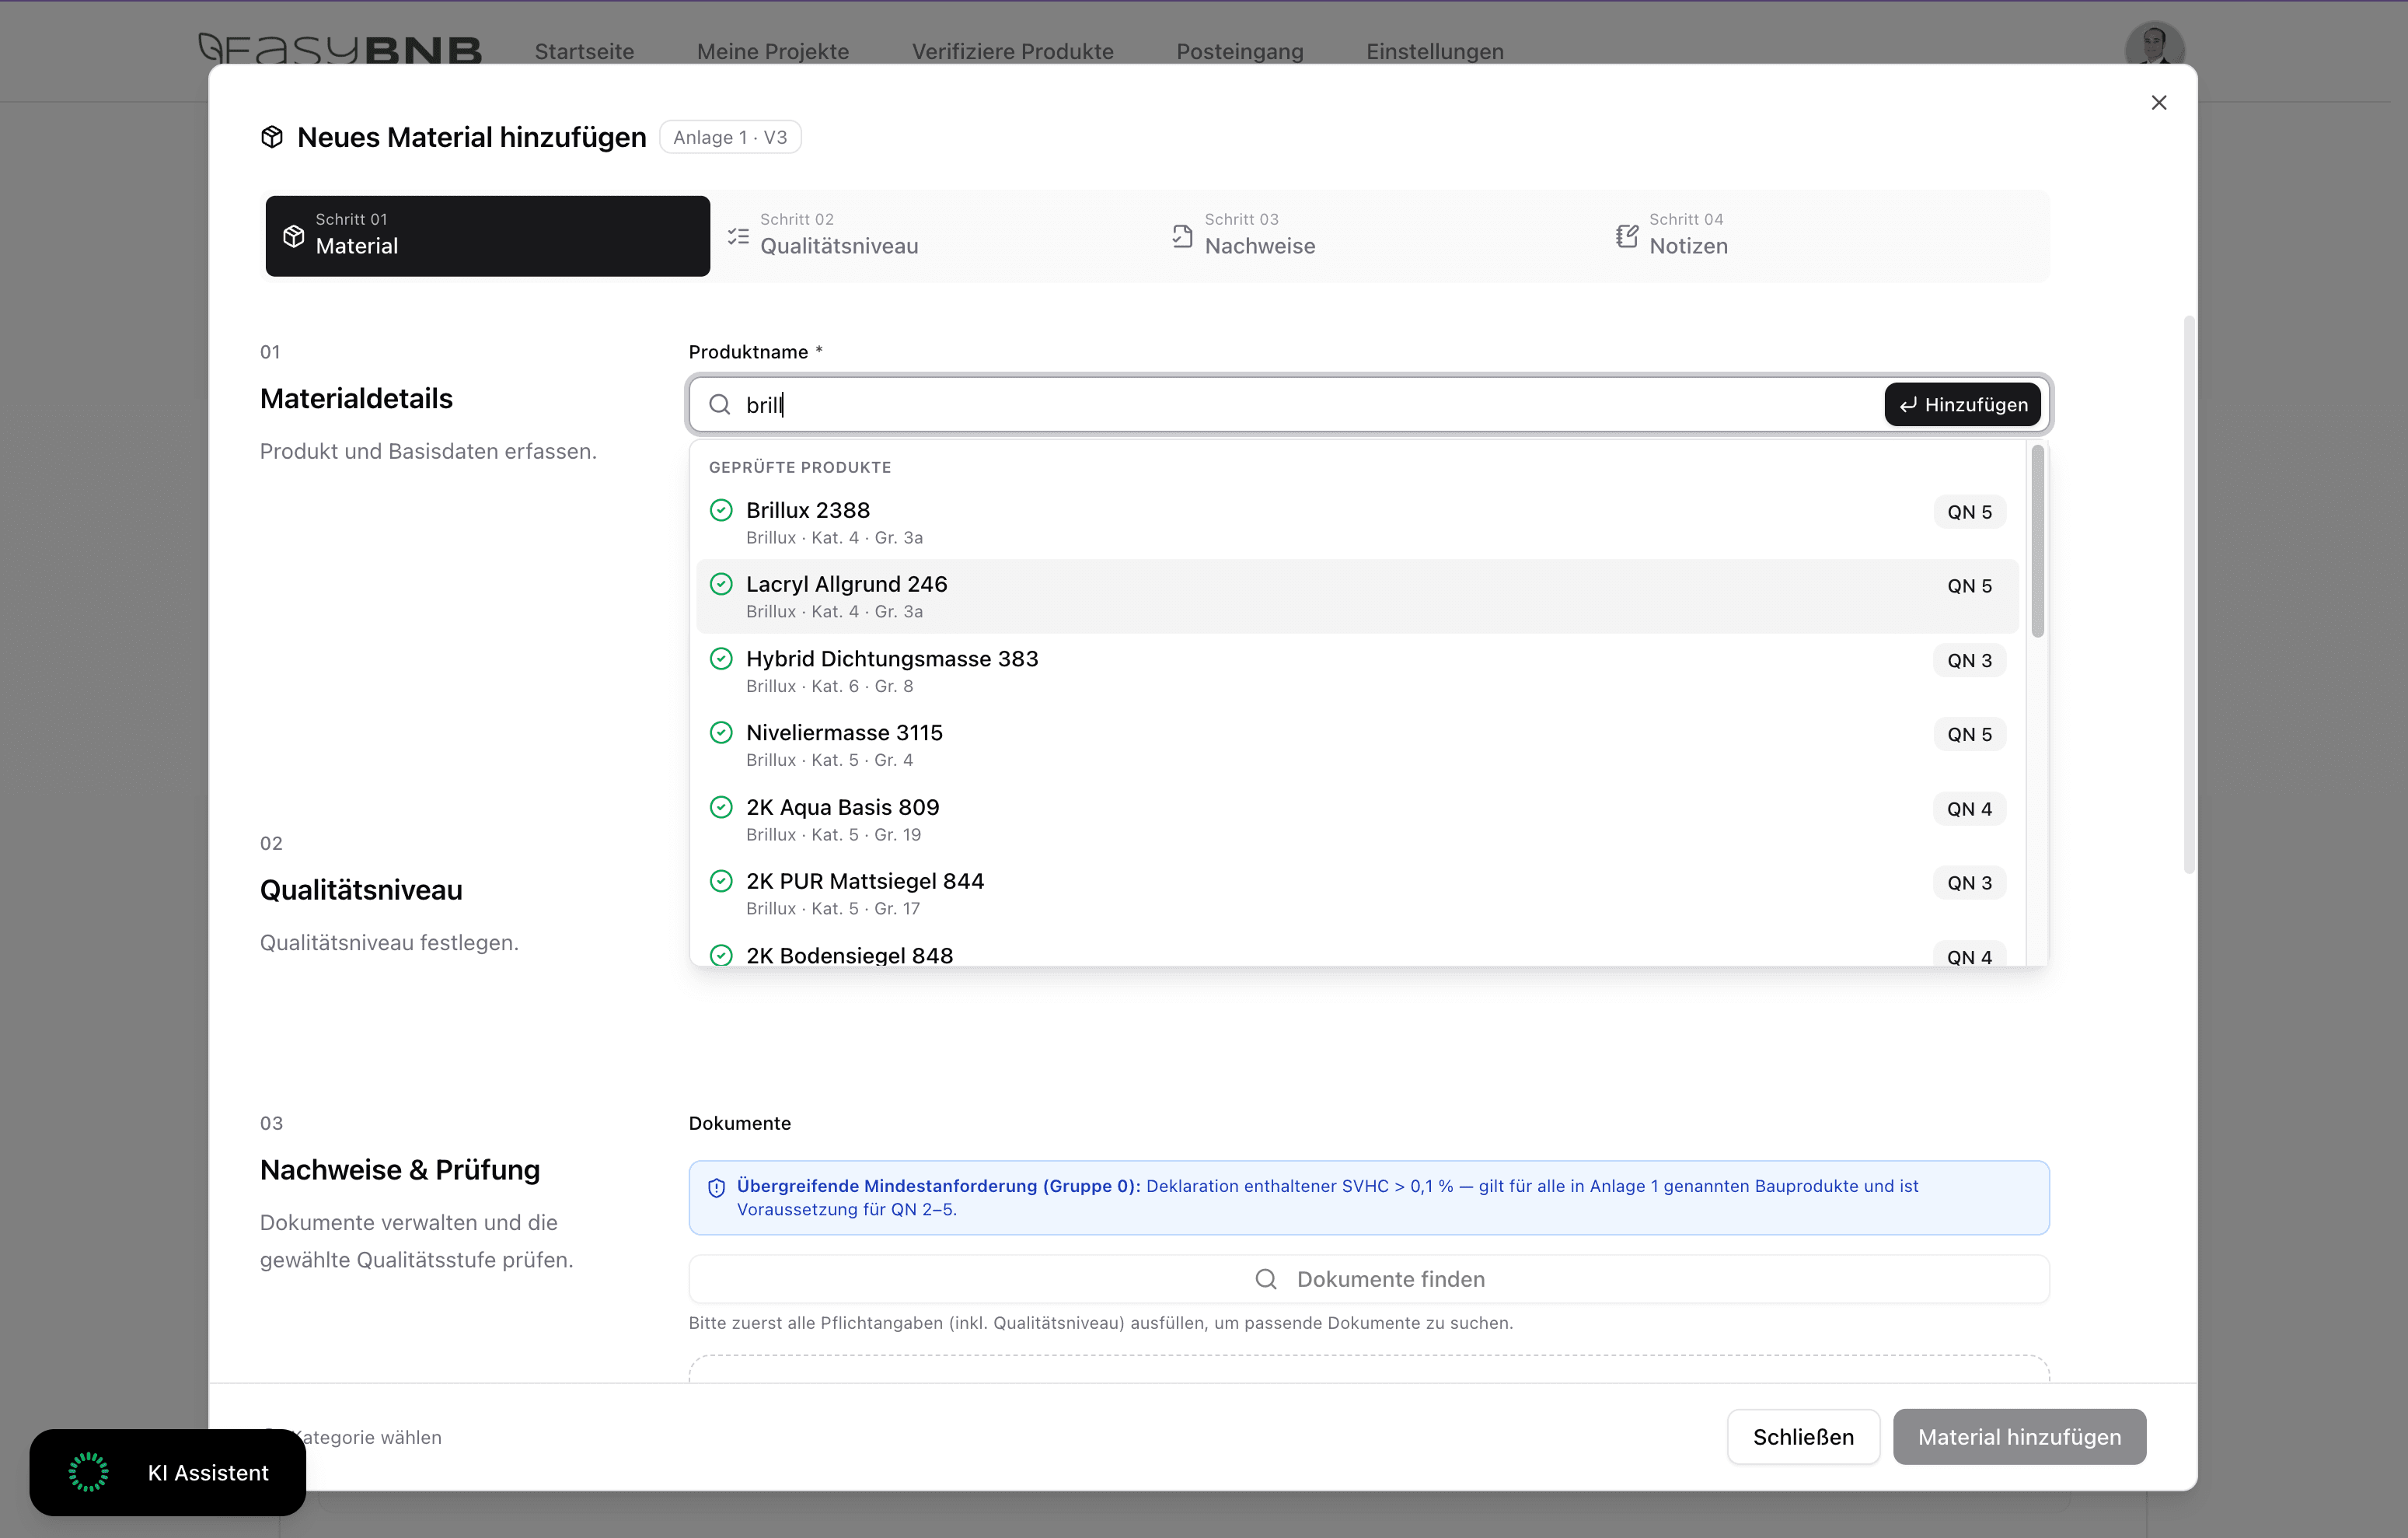This screenshot has height=1538, width=2408.
Task: Select Lacryl Allgrund 246 from the suggestions
Action: (1357, 596)
